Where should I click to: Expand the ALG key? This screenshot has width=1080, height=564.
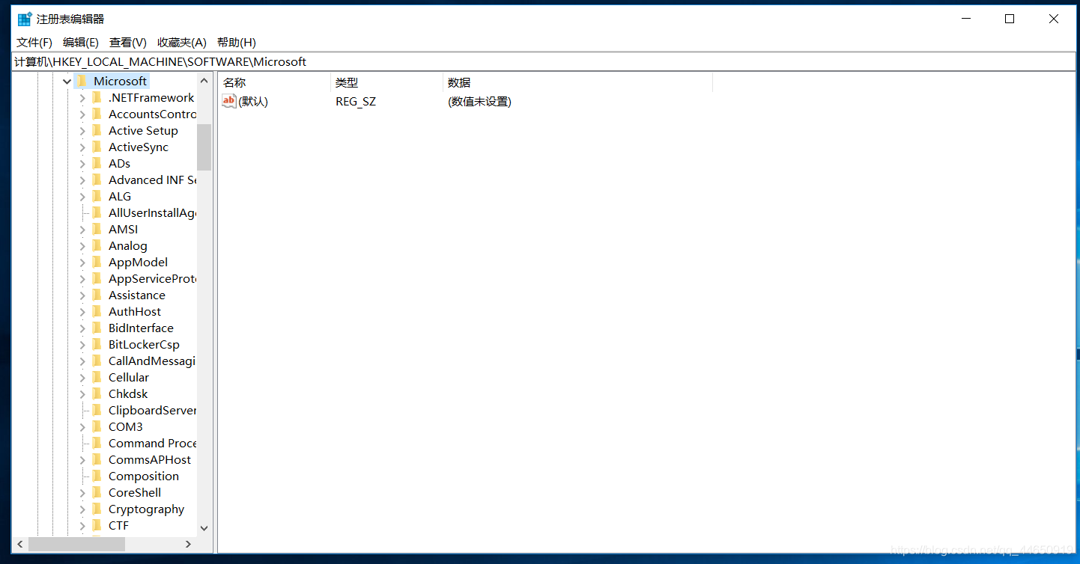82,196
